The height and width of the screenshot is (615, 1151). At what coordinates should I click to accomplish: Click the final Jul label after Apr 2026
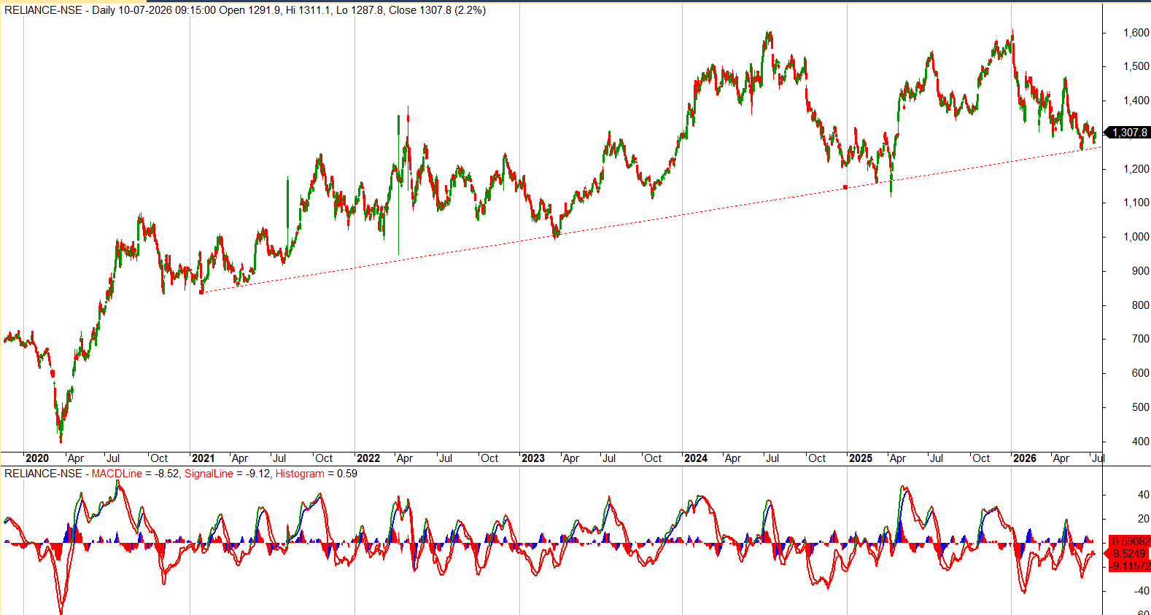pos(1098,458)
